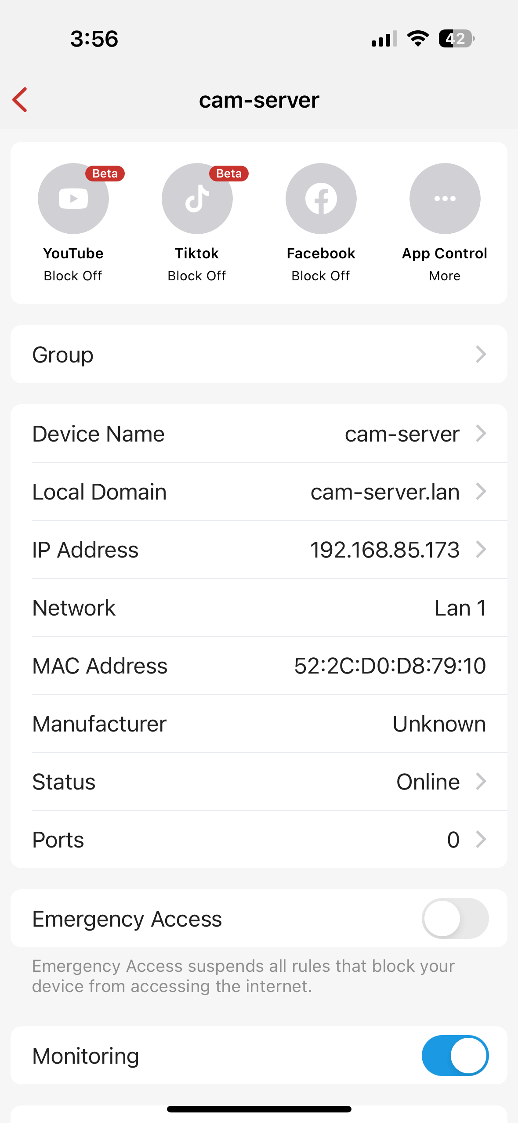Open the Local Domain setting row
The height and width of the screenshot is (1123, 518).
259,492
